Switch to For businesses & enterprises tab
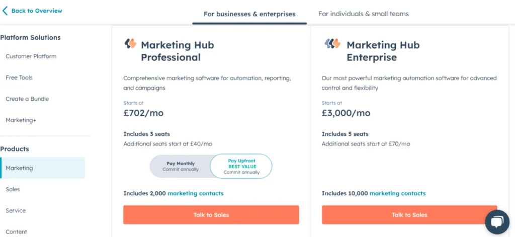Image resolution: width=515 pixels, height=237 pixels. click(249, 14)
